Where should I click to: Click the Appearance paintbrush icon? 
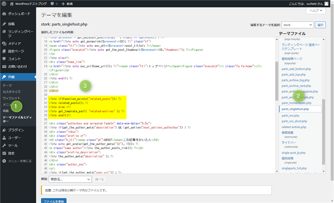coord(4,77)
